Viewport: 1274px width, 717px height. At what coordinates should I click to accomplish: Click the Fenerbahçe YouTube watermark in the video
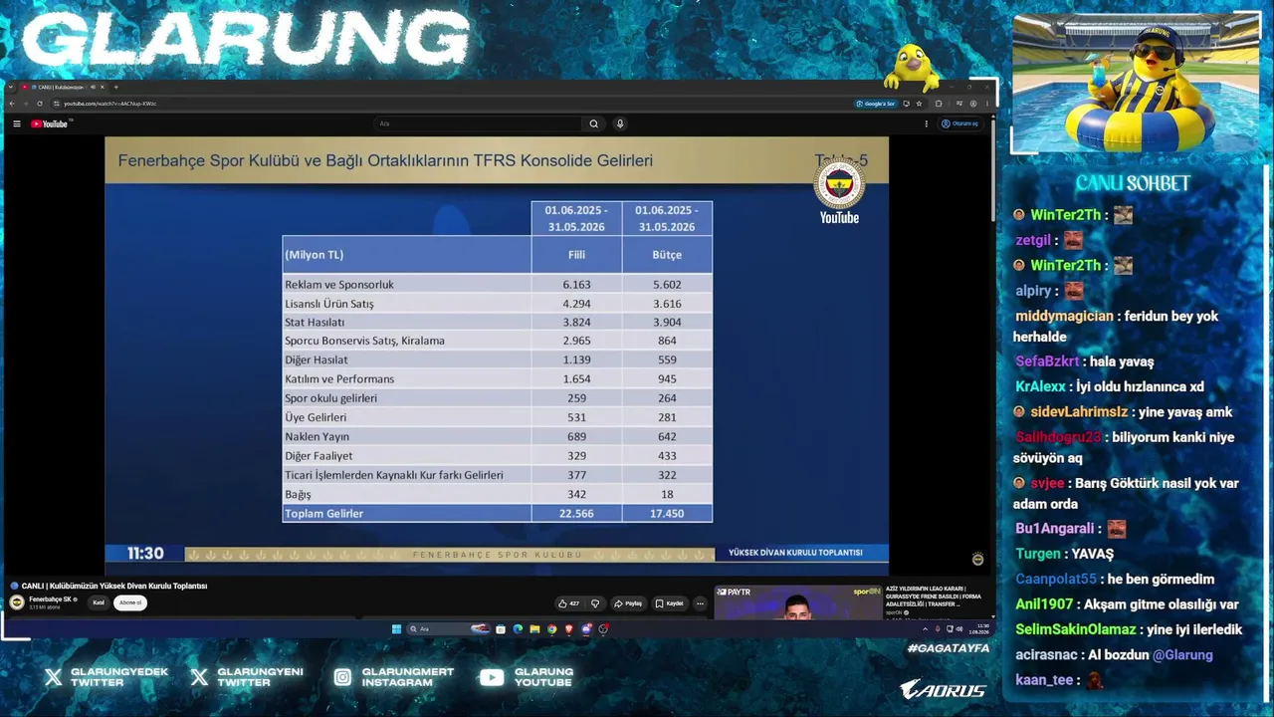click(839, 192)
